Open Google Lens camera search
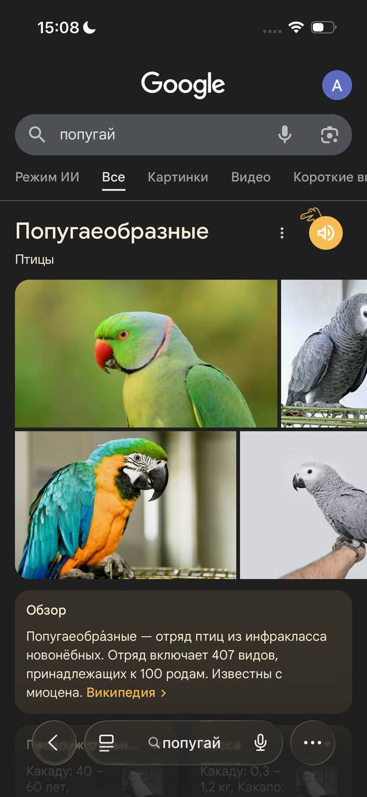 pyautogui.click(x=329, y=134)
